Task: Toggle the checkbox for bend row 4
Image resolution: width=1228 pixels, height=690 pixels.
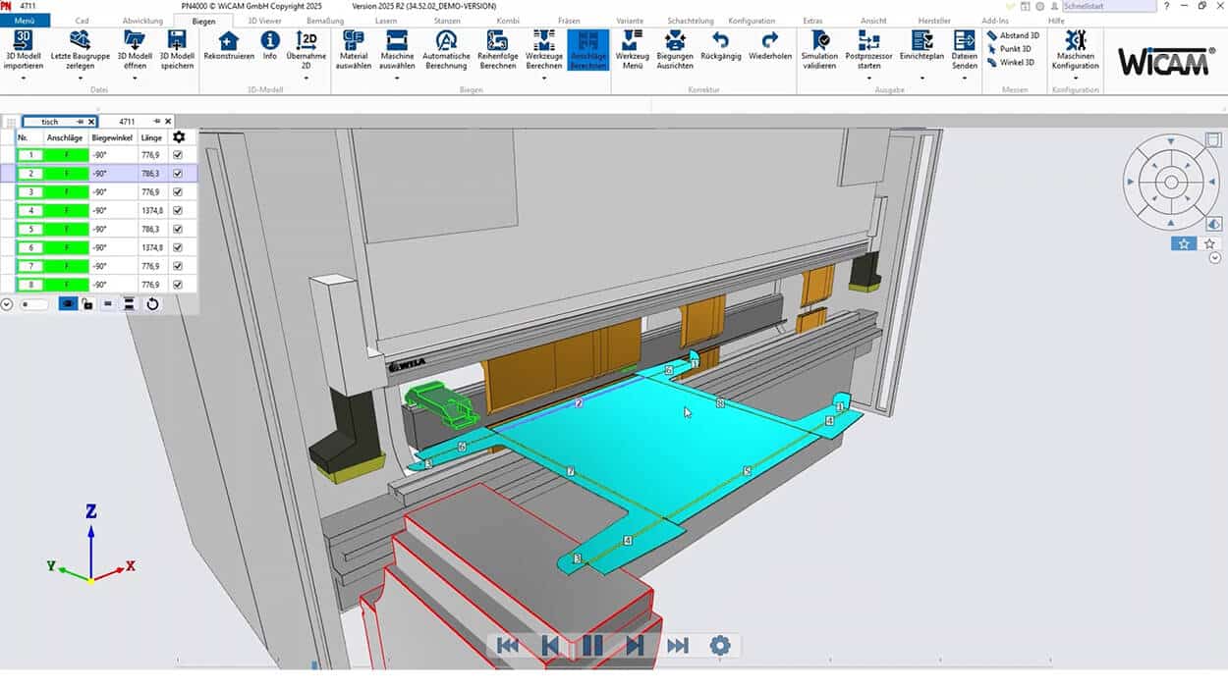Action: (178, 211)
